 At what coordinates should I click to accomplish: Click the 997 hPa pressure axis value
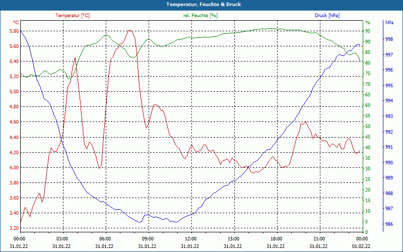pos(389,55)
